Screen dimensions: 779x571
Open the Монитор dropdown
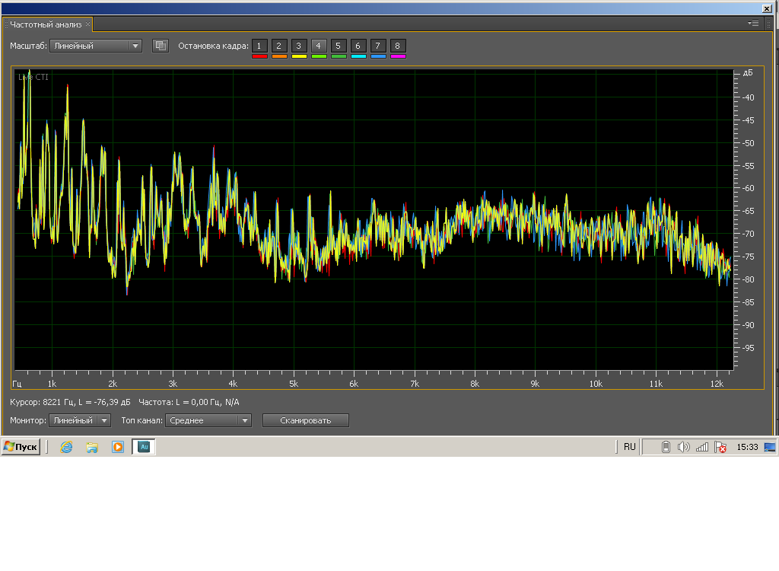(x=80, y=420)
